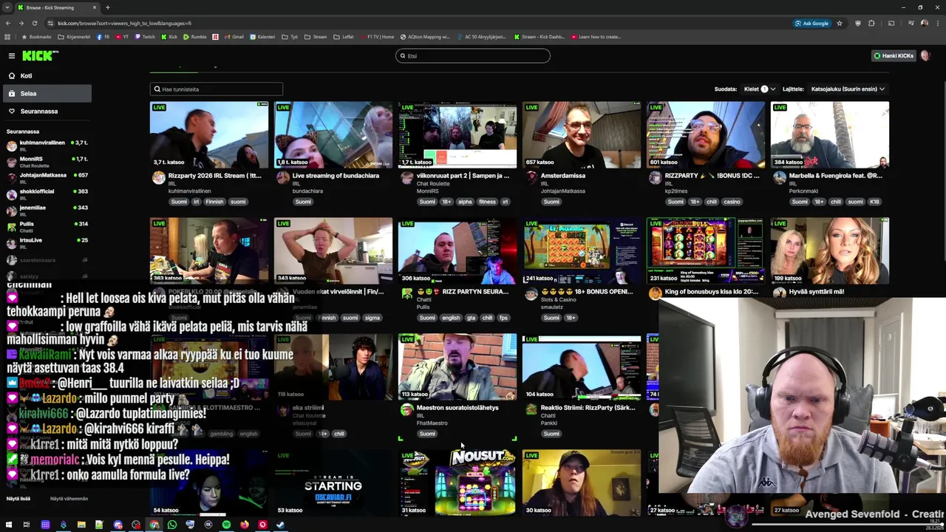The height and width of the screenshot is (532, 946).
Task: Expand the Stream bookmarks folder
Action: tap(316, 36)
